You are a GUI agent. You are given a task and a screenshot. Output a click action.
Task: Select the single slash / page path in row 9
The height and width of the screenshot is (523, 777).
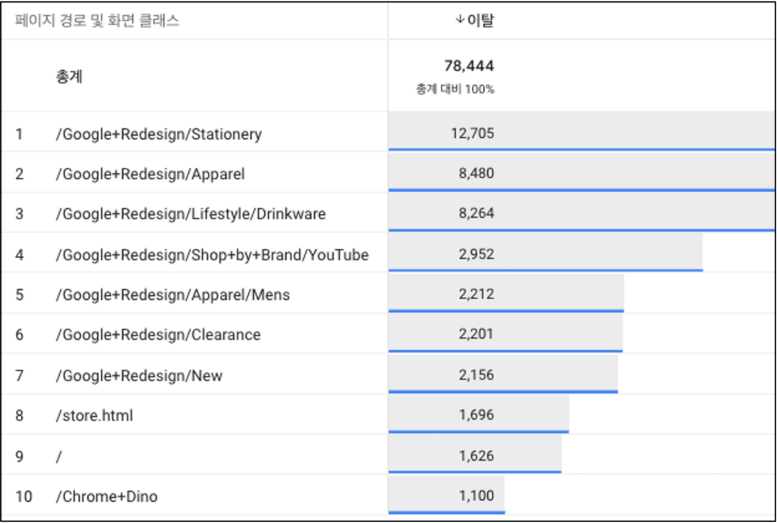click(59, 456)
